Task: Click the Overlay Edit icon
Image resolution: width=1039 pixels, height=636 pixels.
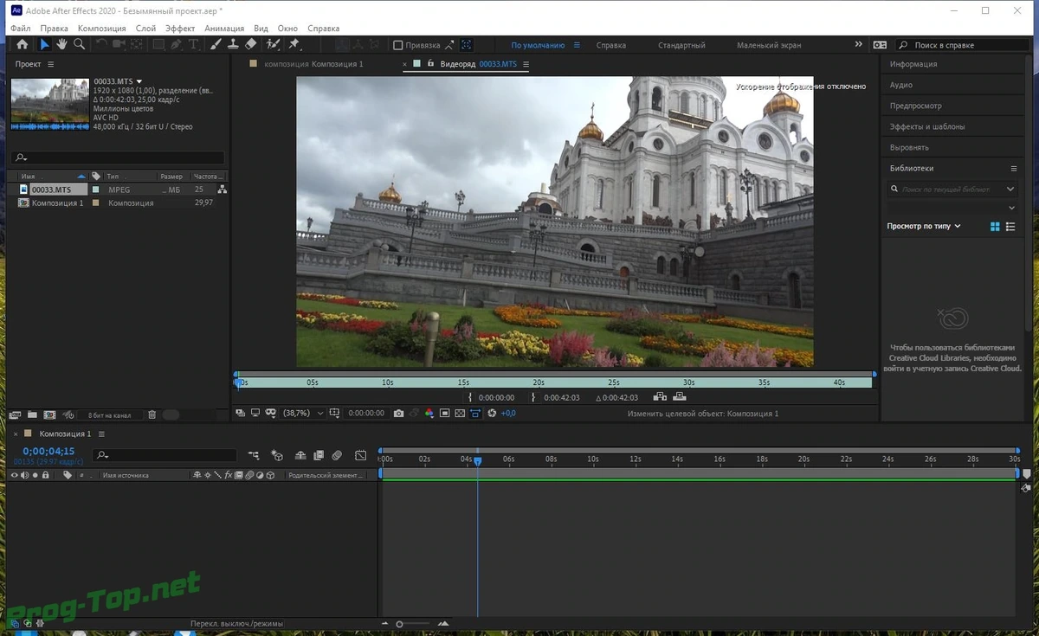Action: coord(680,397)
